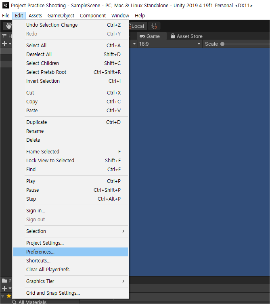Screen dimensions: 270x304
Task: Choose Pause in Edit menu
Action: coord(71,190)
